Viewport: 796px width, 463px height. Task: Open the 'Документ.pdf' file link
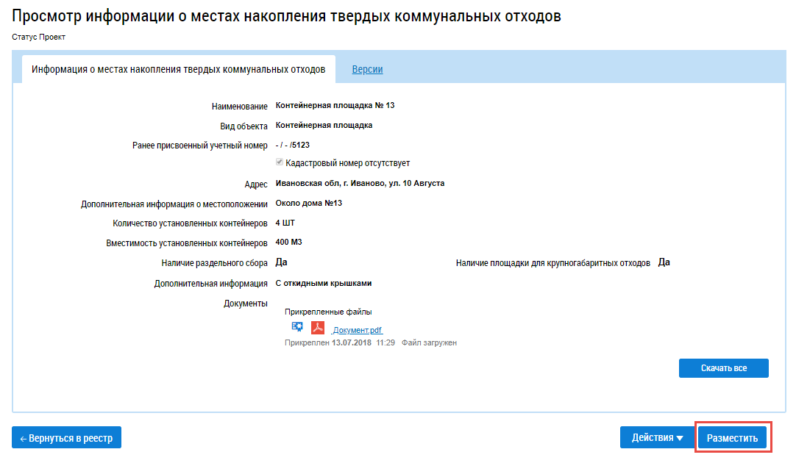coord(358,330)
